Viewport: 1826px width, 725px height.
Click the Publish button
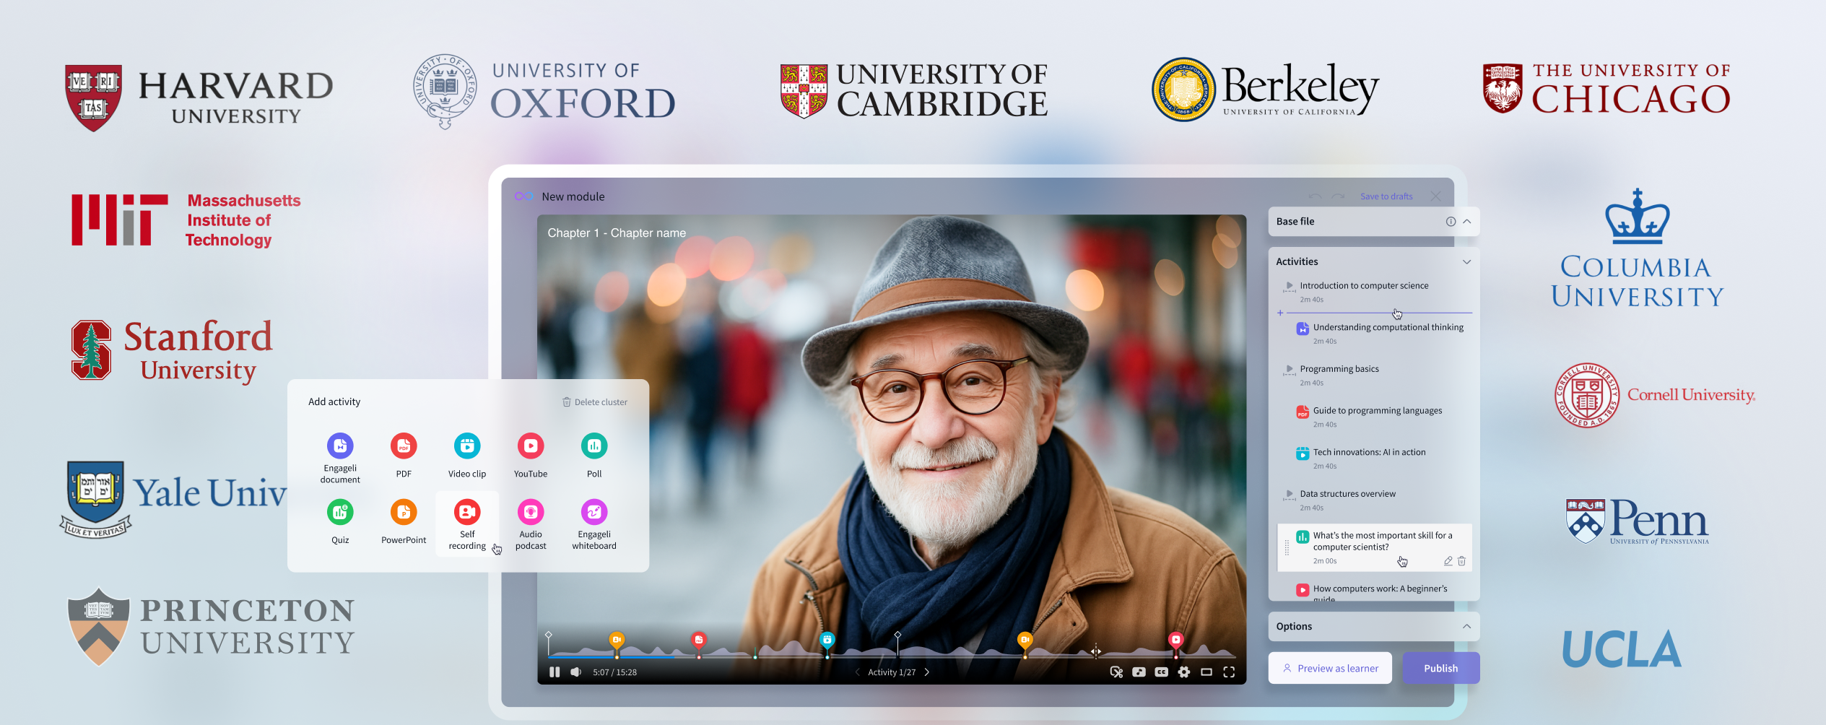1440,668
